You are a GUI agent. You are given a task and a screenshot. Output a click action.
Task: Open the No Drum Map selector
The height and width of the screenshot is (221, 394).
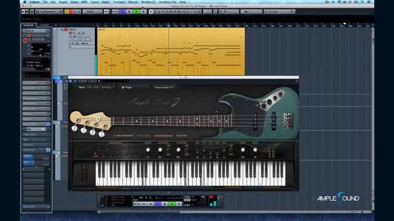[x=36, y=76]
